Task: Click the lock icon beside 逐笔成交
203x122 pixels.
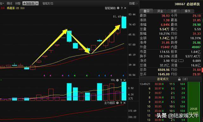Action: coord(179,79)
